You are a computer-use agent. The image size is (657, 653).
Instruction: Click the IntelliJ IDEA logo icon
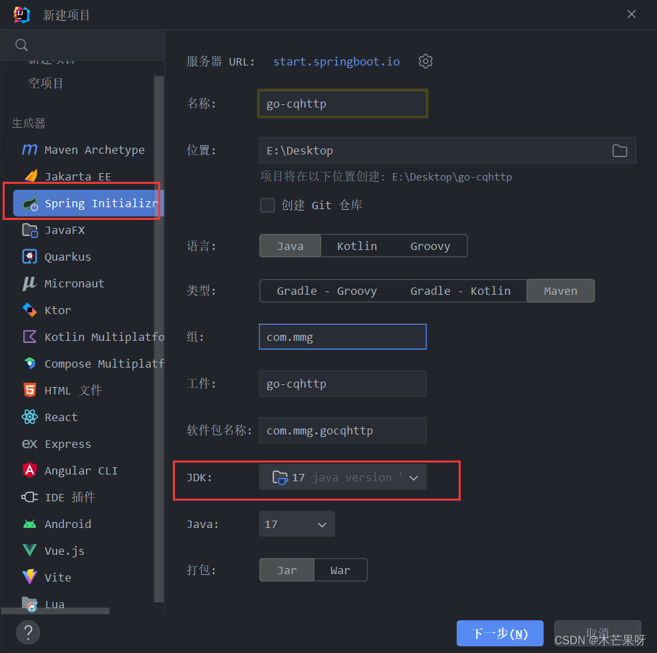pos(22,15)
